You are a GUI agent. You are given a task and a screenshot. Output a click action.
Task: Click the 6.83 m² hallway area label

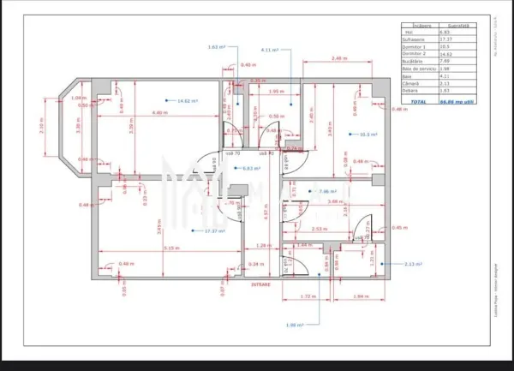coord(251,169)
